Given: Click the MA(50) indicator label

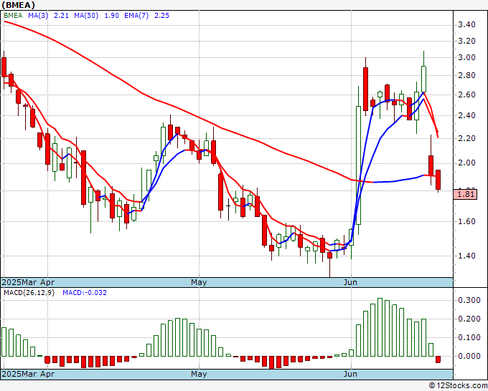Looking at the screenshot, I should click(86, 16).
